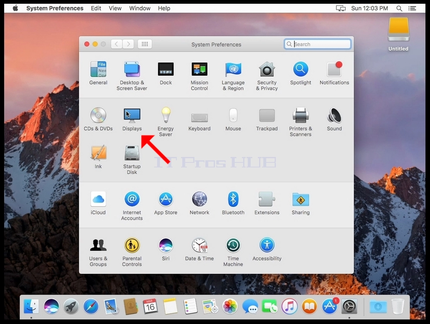Open Parental Controls preferences
The width and height of the screenshot is (430, 324).
[x=132, y=245]
